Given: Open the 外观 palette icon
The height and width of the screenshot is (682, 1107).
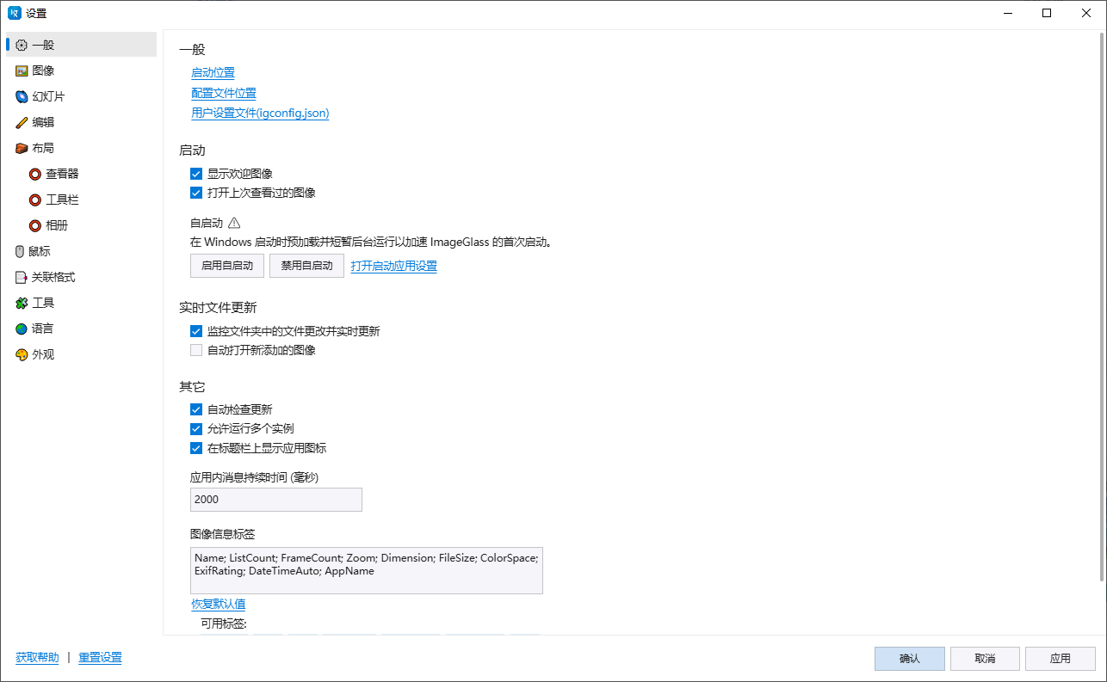Looking at the screenshot, I should [22, 354].
